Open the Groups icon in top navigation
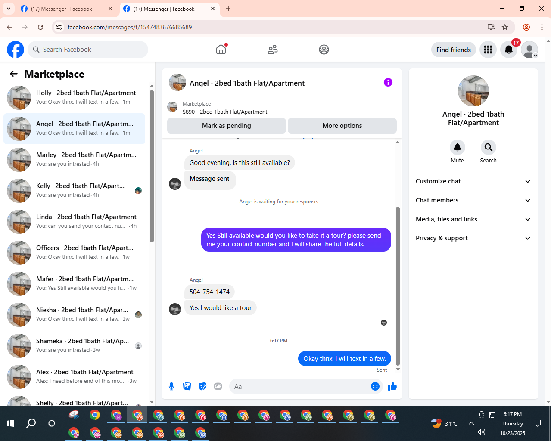This screenshot has height=441, width=551. coord(324,50)
